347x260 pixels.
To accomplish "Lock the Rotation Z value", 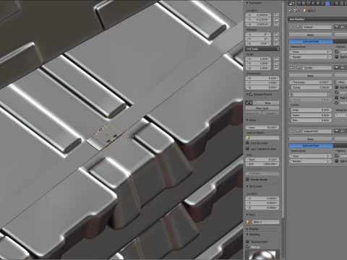I will tap(276, 43).
